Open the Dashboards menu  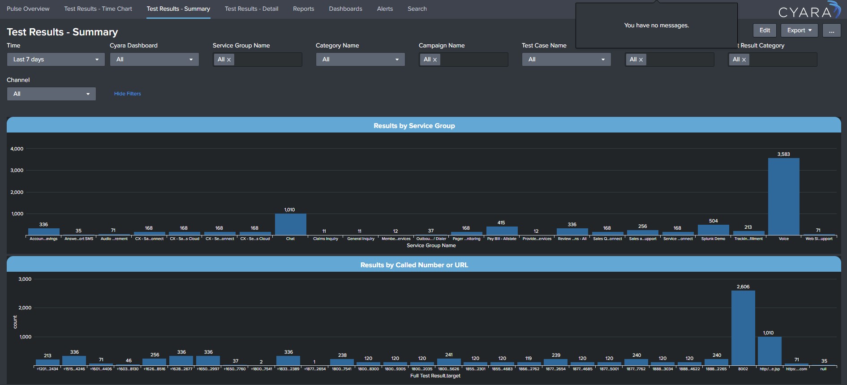[345, 9]
